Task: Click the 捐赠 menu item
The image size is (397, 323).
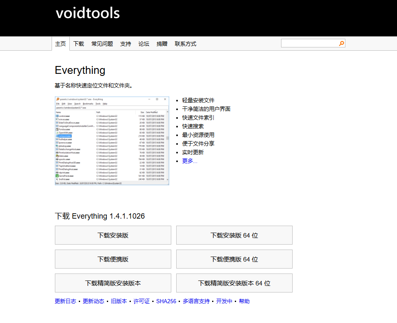Action: [x=162, y=43]
